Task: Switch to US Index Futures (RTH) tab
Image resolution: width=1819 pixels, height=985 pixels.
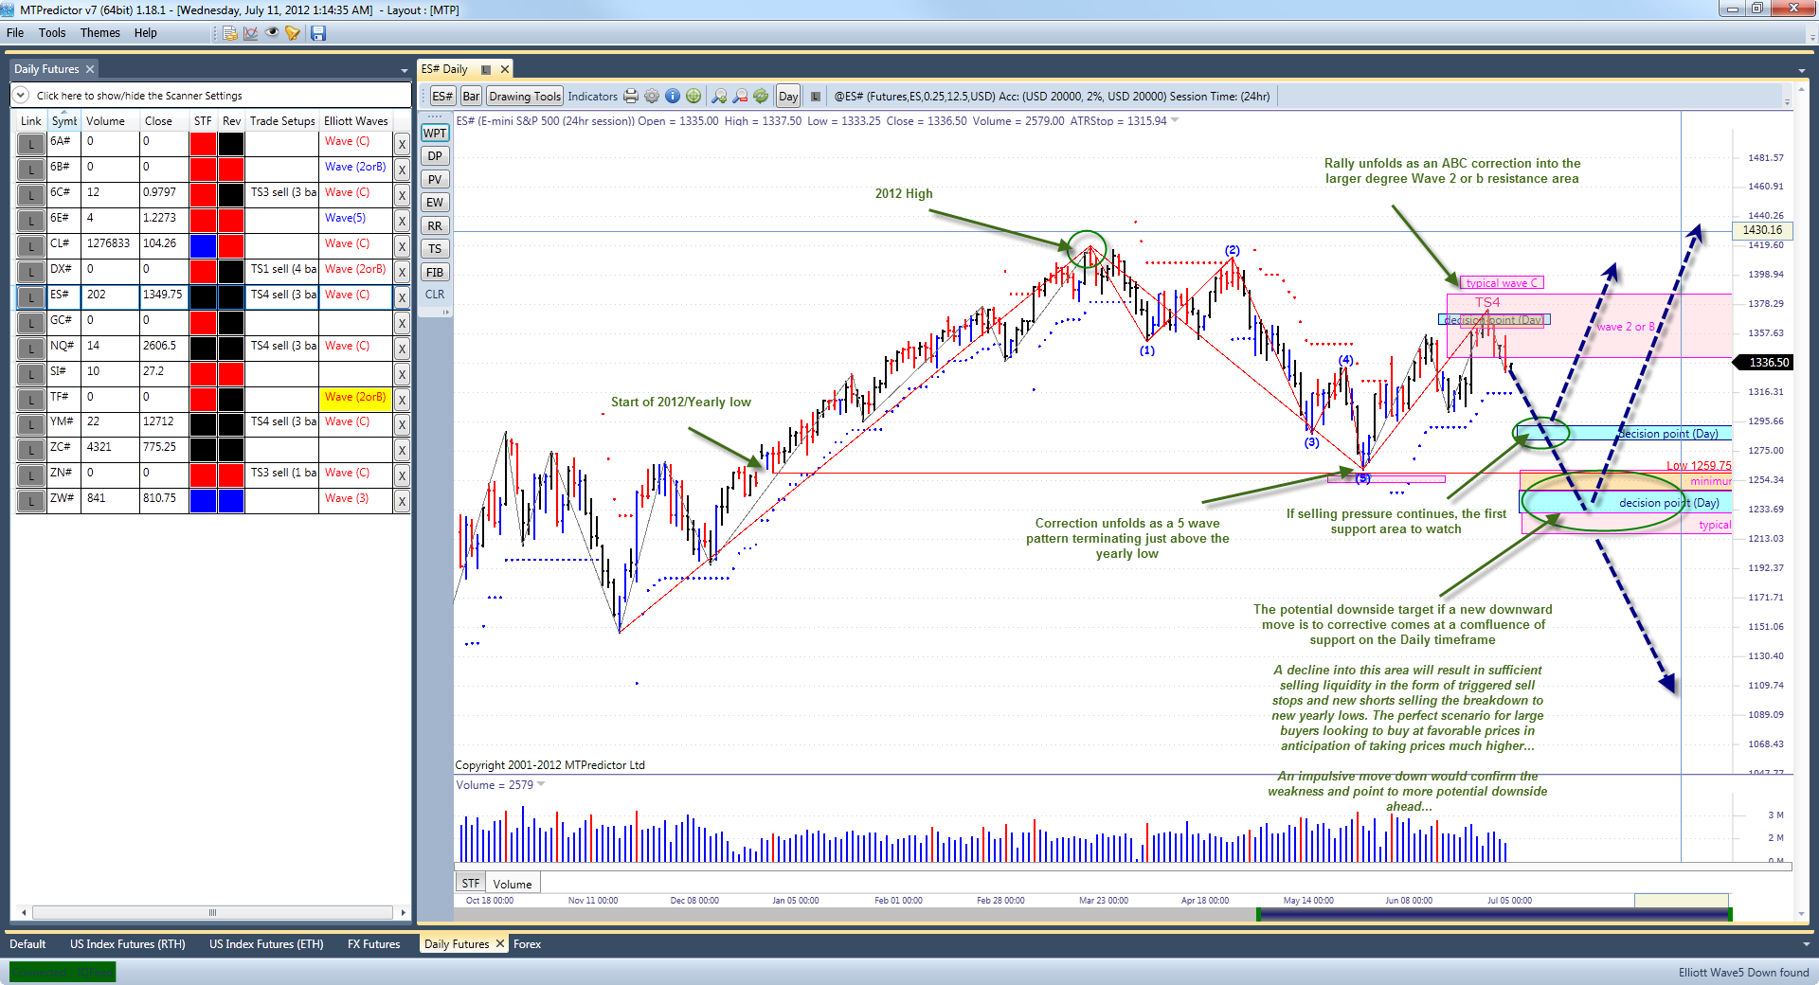Action: click(x=128, y=943)
